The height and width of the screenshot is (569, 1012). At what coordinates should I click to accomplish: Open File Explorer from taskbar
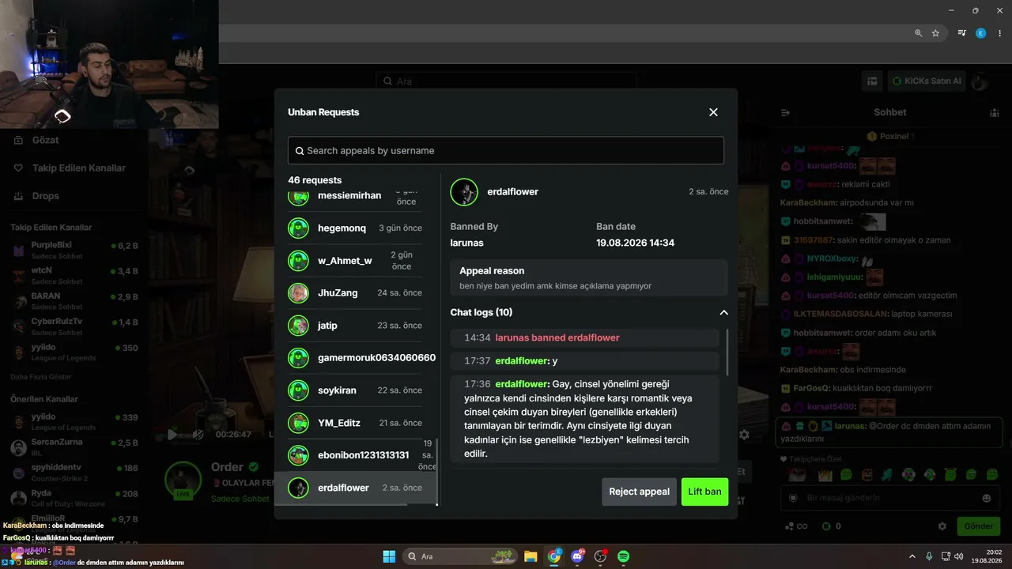pos(531,556)
